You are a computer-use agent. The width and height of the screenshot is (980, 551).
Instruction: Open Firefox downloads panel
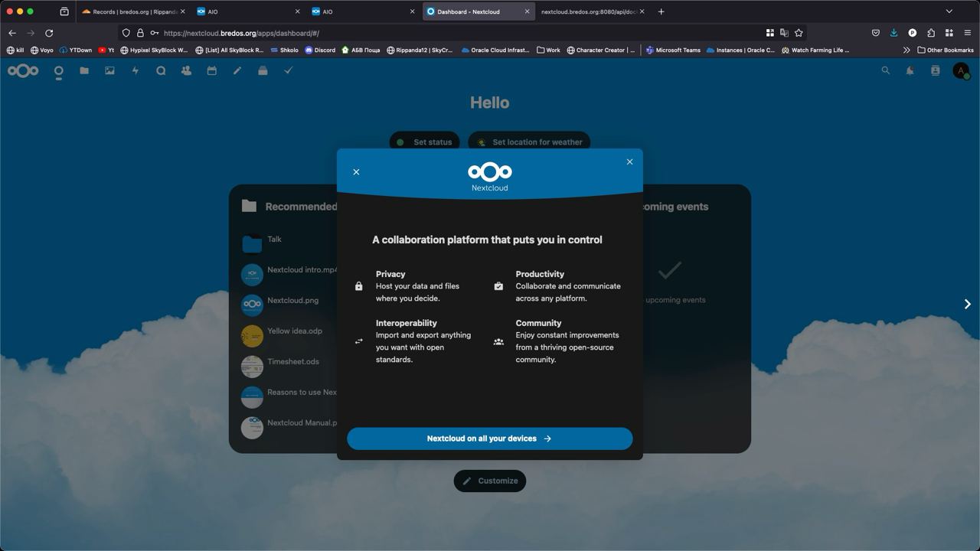pyautogui.click(x=894, y=33)
